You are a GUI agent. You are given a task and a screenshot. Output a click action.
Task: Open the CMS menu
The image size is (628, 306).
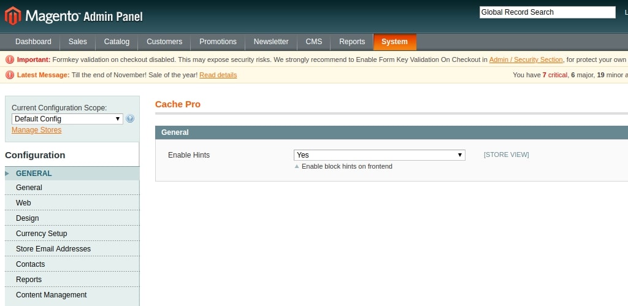pos(313,42)
